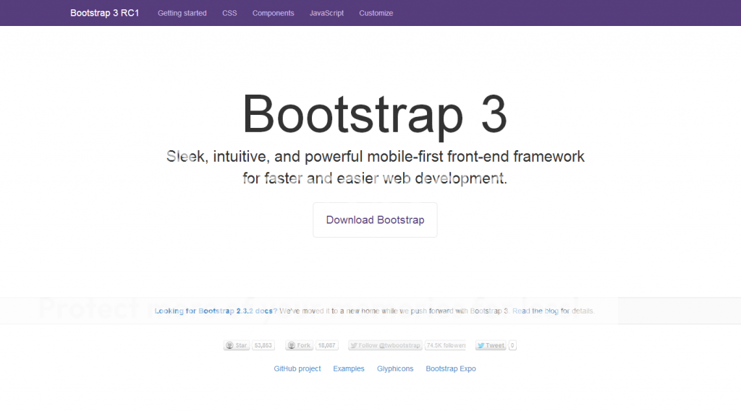Viewport: 741px width, 411px height.
Task: Select Components in the top navigation
Action: coord(273,13)
